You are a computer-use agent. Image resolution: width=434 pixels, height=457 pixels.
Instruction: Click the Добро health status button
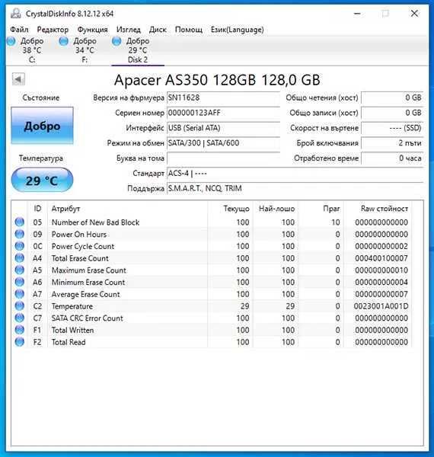point(42,126)
